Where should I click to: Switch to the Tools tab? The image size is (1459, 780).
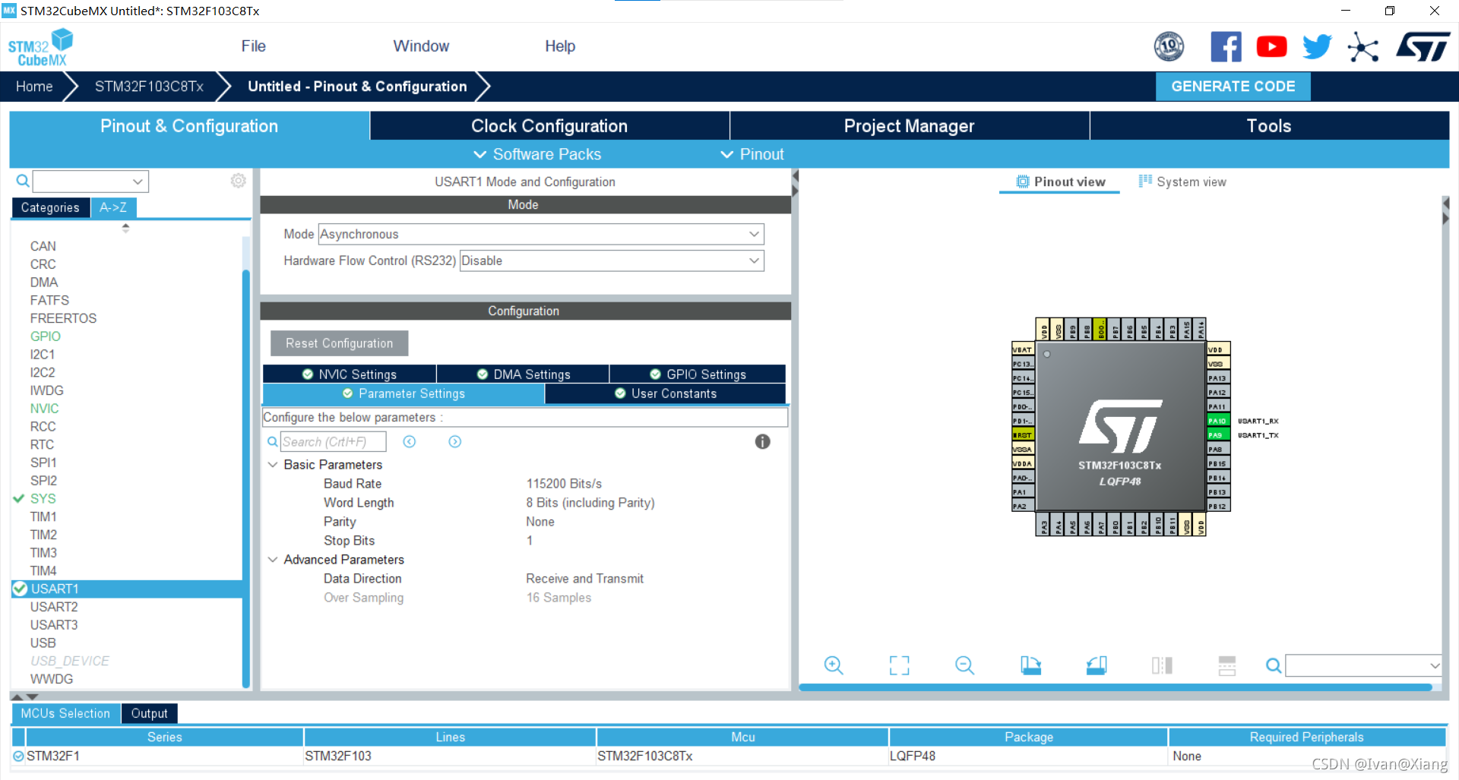(1269, 126)
